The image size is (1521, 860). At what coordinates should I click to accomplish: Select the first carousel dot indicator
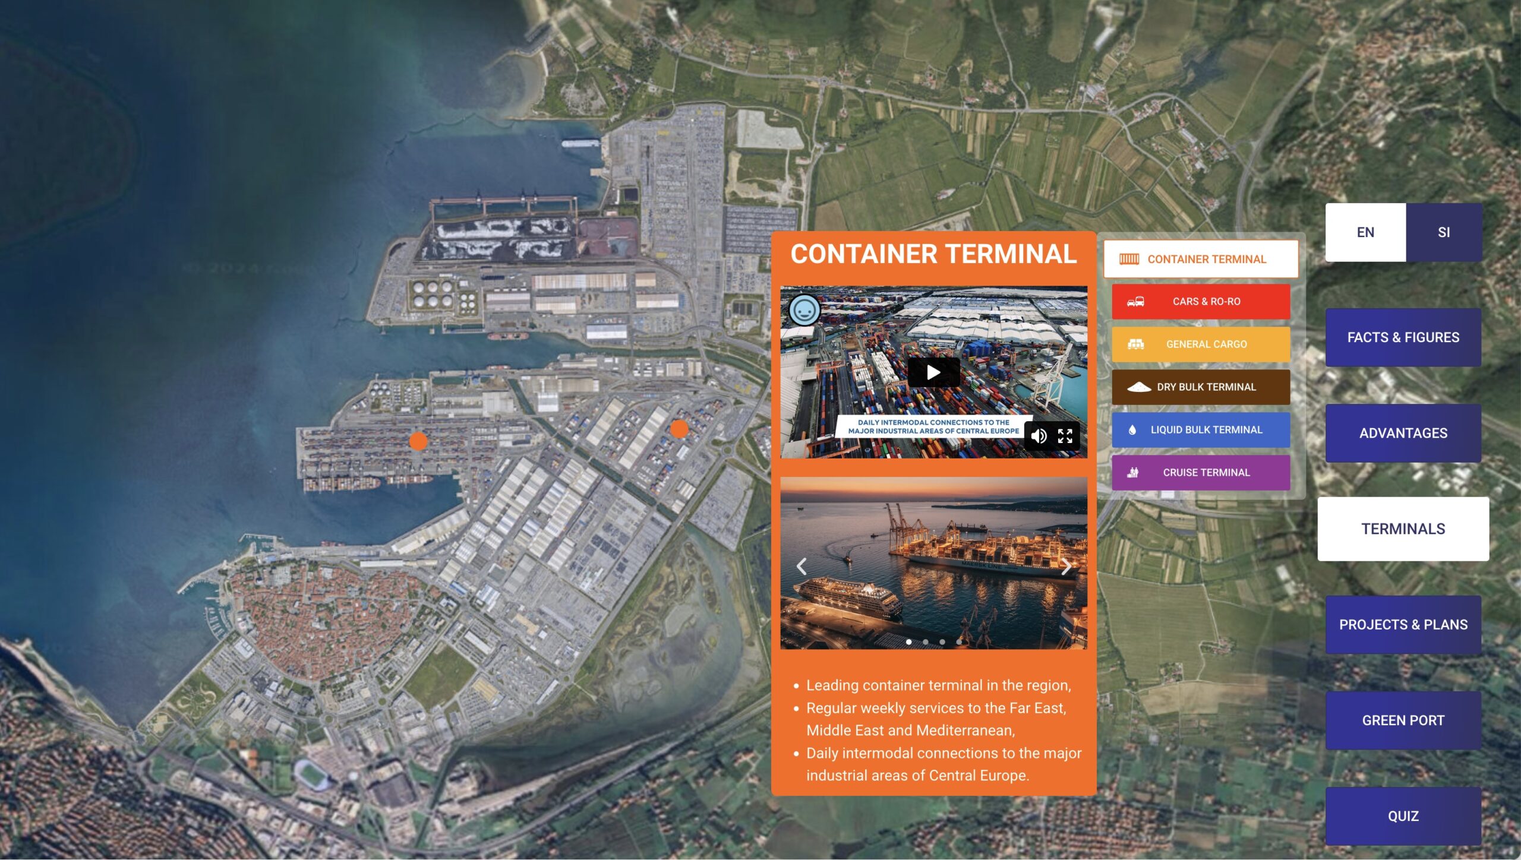tap(908, 642)
